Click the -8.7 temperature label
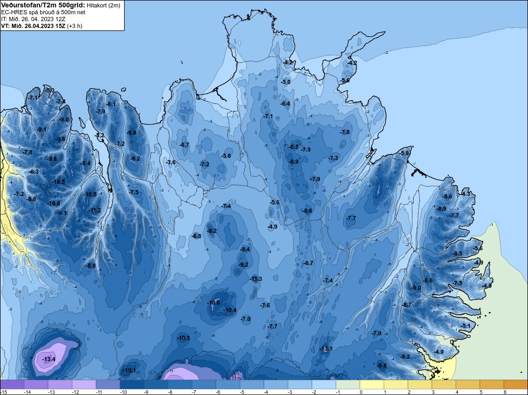 [407, 305]
